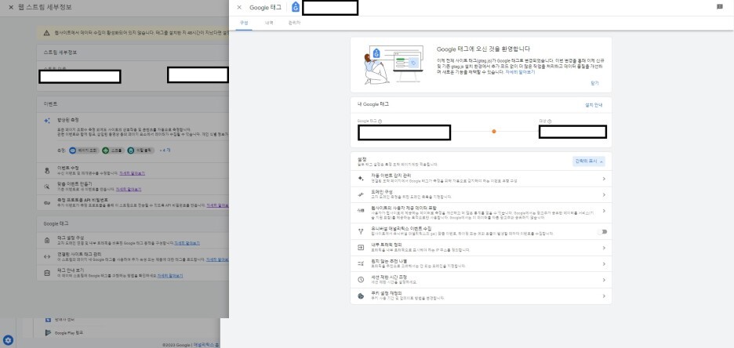Expand the 세션 제한 시간 조정 arrow
The height and width of the screenshot is (348, 734).
coord(604,280)
